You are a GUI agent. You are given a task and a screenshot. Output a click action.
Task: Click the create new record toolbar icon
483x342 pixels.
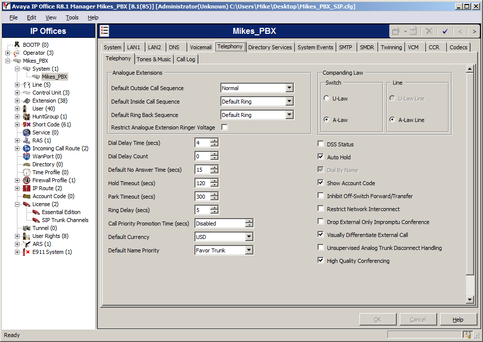[396, 31]
